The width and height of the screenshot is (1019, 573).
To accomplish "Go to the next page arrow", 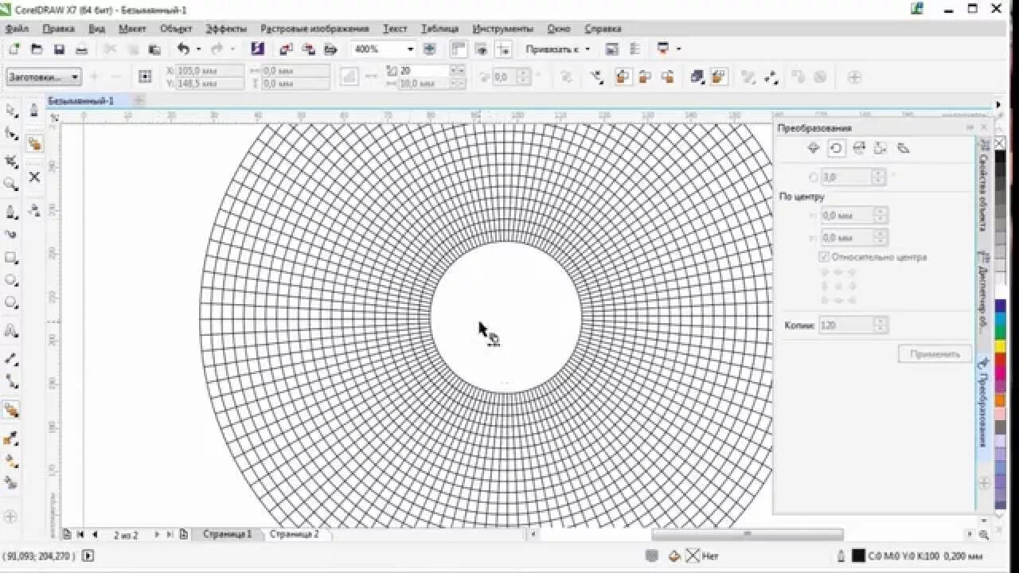I will (x=157, y=535).
